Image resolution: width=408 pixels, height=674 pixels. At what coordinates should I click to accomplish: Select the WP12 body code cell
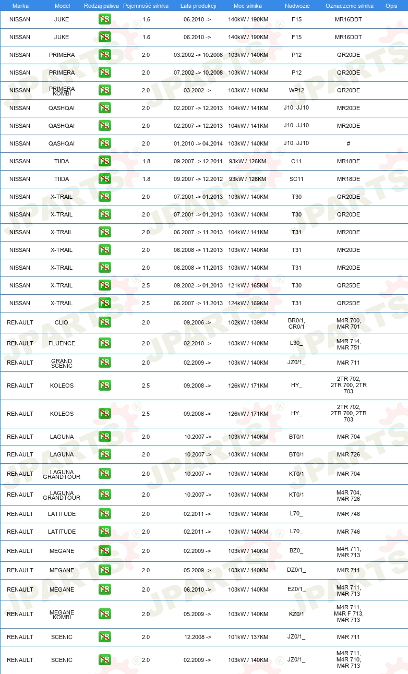coord(296,90)
